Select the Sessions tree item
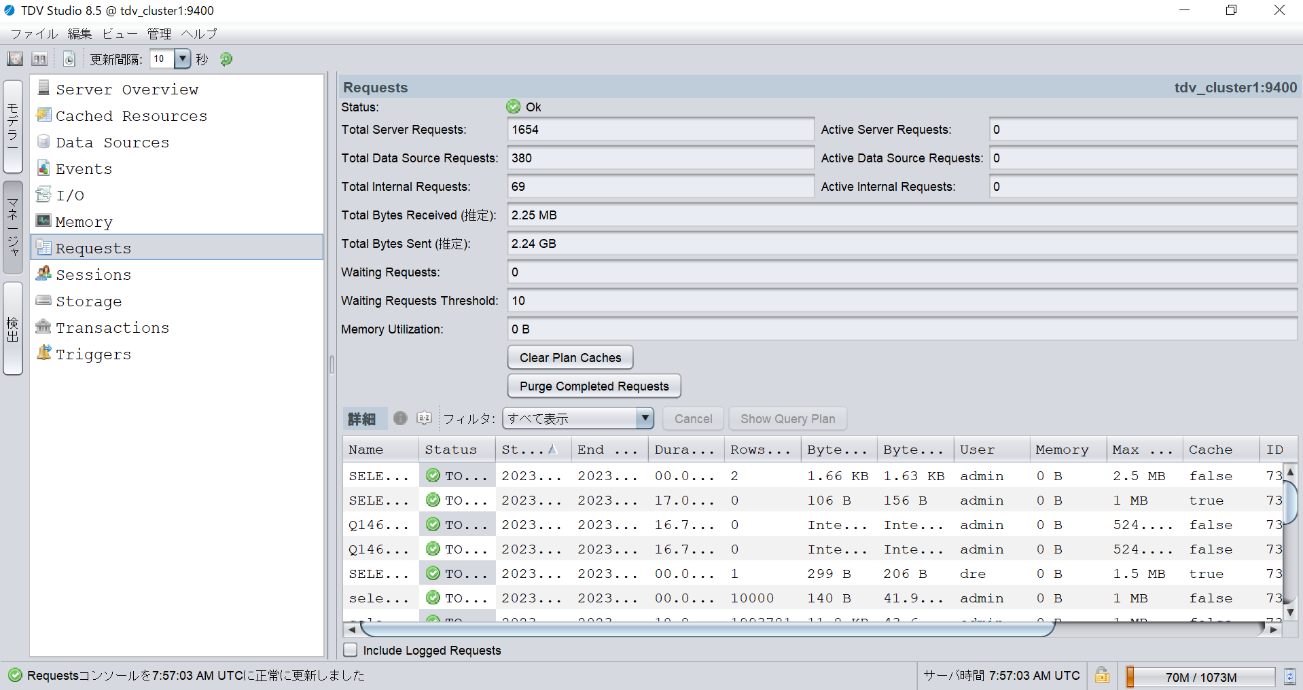This screenshot has width=1303, height=690. [x=177, y=274]
